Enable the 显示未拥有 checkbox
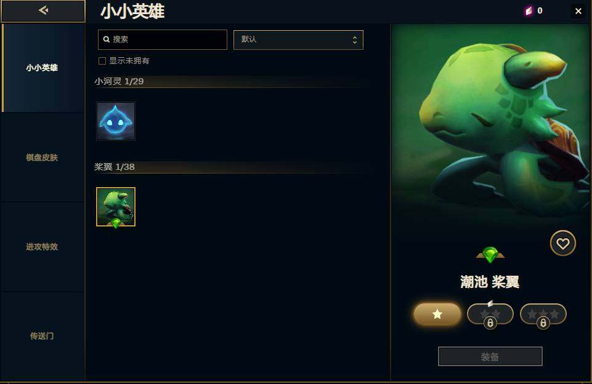 102,61
